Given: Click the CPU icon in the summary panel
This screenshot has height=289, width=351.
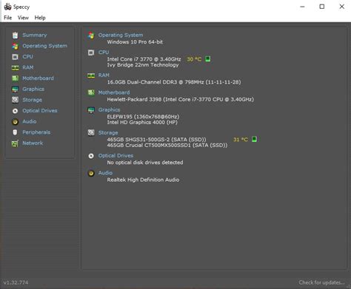Looking at the screenshot, I should click(91, 52).
